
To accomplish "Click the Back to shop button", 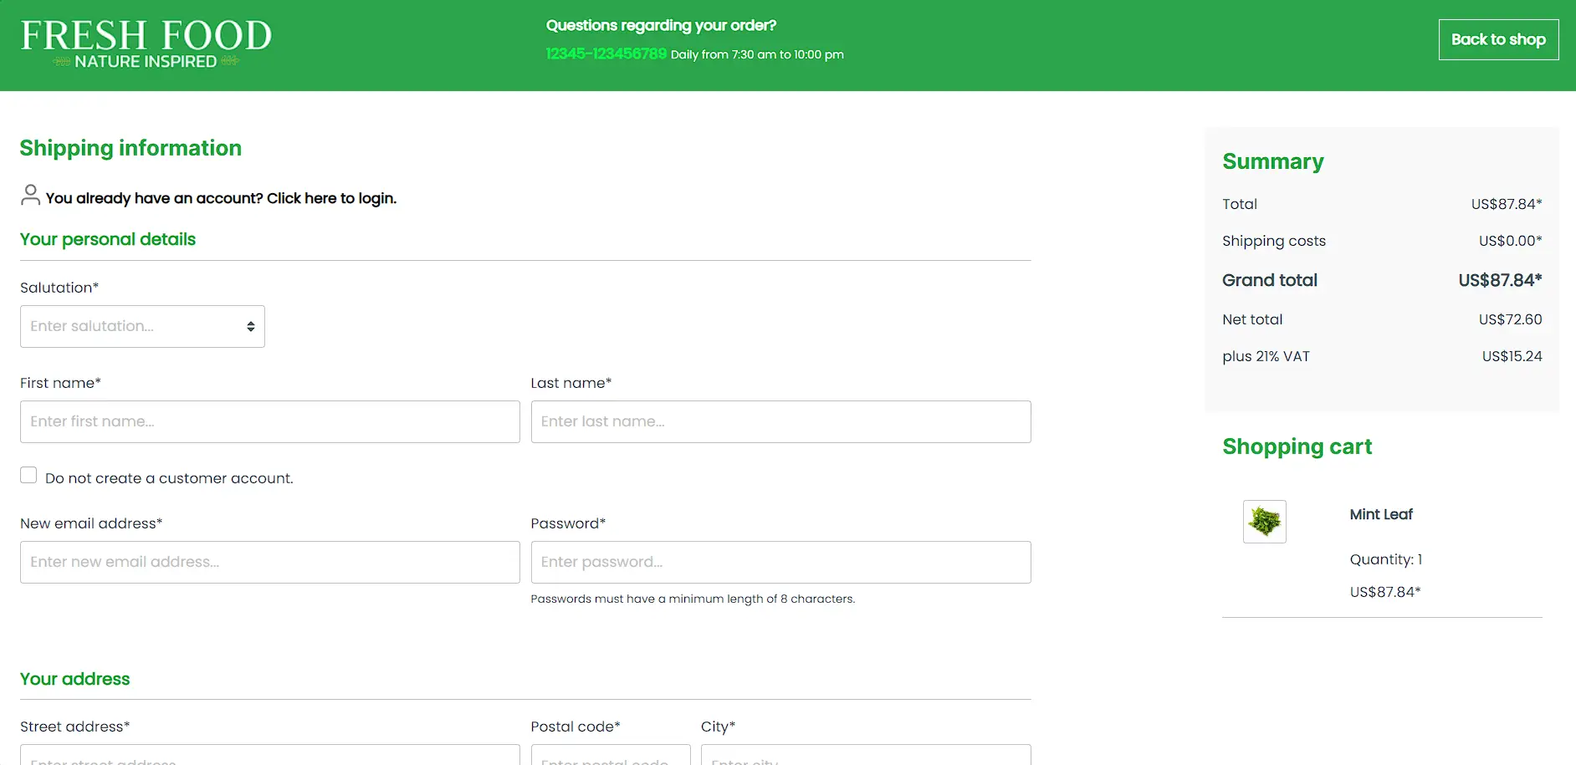I will pos(1497,39).
